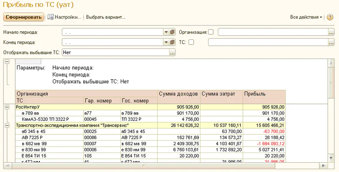Open calendar picker for Конец периода
Viewport: 339px width, 172px height.
point(172,42)
